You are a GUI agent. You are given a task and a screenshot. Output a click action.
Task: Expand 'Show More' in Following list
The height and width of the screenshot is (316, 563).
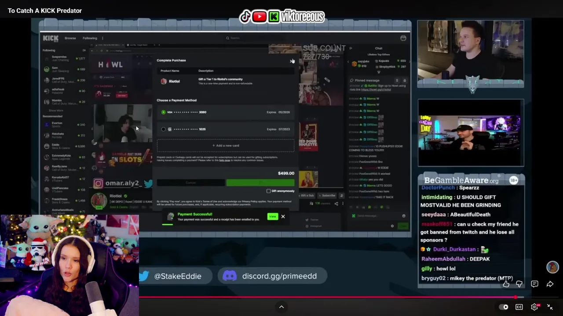56,111
